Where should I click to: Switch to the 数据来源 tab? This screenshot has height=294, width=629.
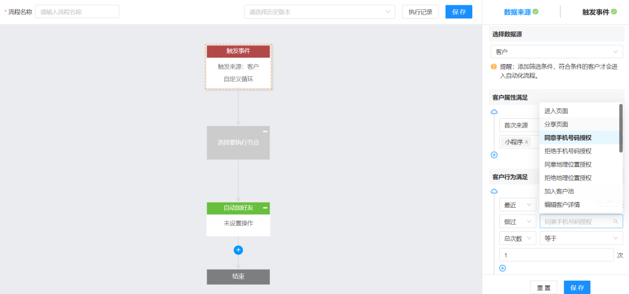click(x=517, y=12)
